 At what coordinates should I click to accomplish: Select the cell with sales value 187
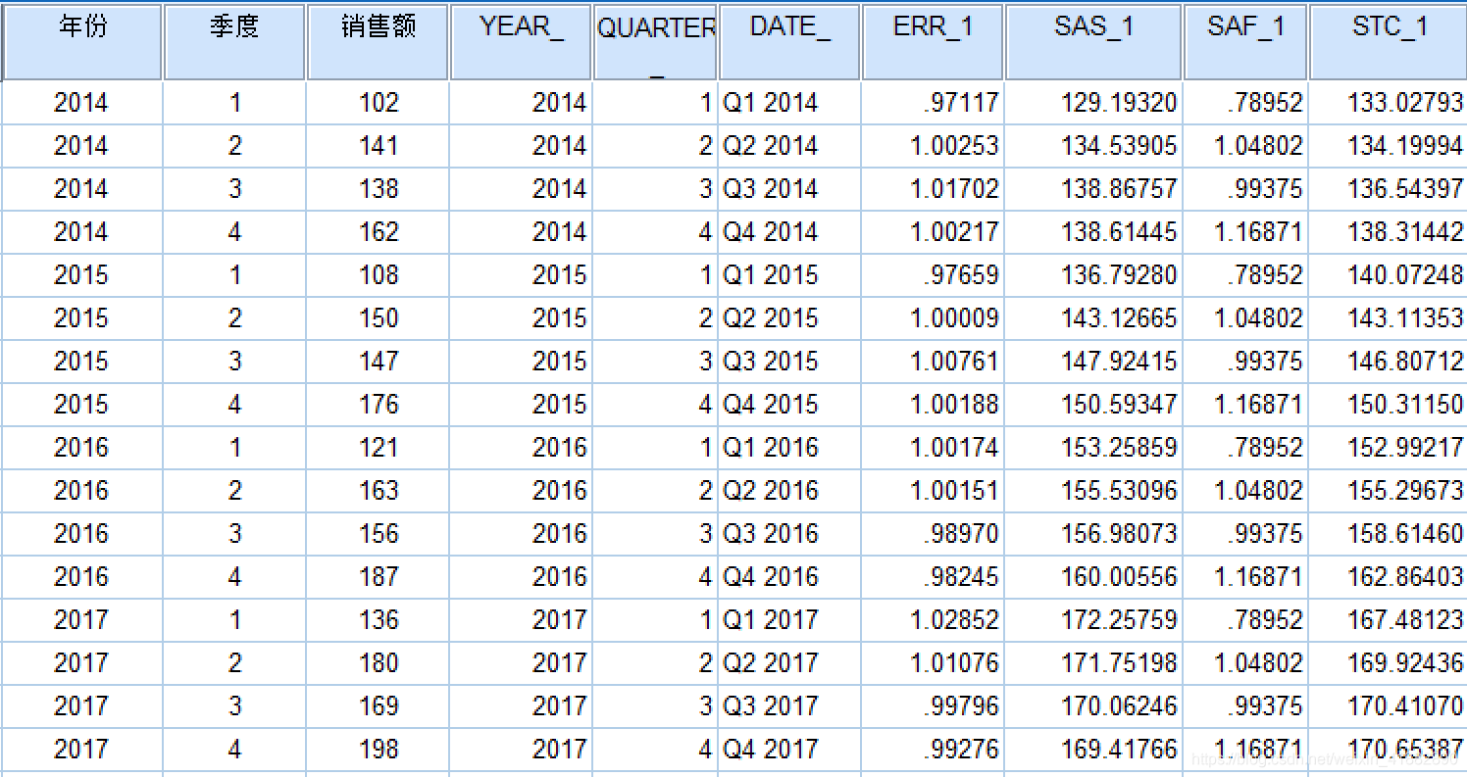click(378, 577)
